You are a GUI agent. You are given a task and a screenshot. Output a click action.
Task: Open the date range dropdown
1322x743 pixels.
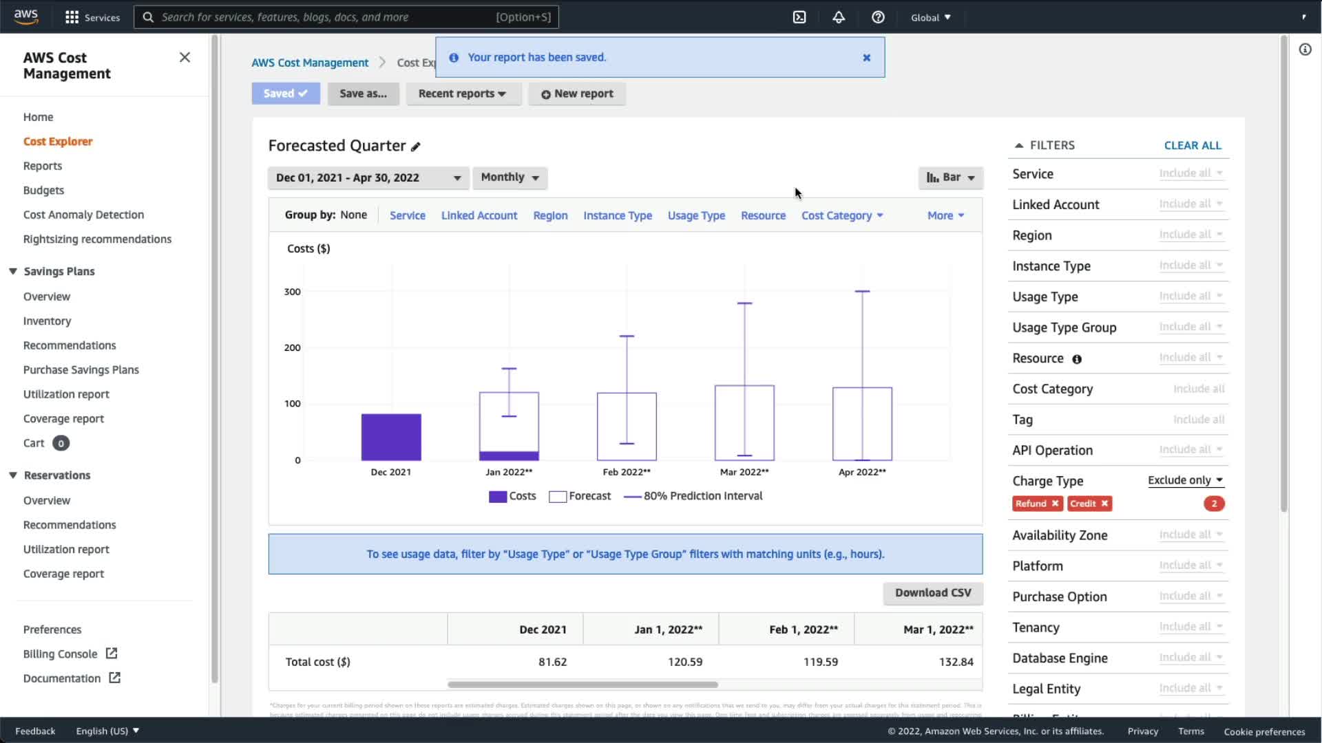click(368, 177)
